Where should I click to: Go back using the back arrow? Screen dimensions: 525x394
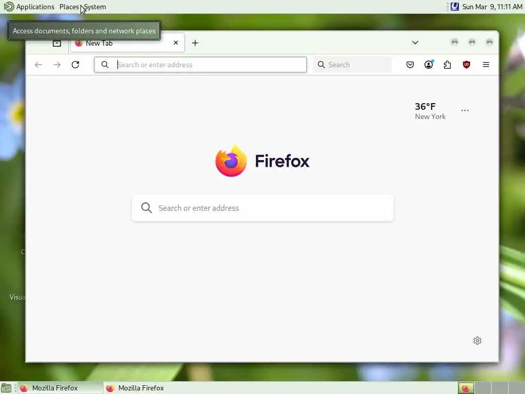click(x=38, y=65)
